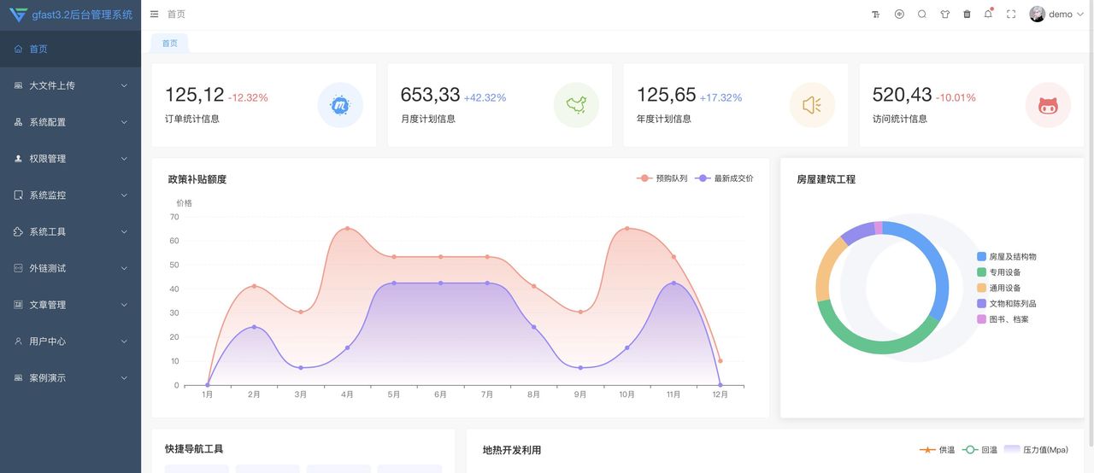Click the 文章管理 sidebar icon
Image resolution: width=1094 pixels, height=473 pixels.
coord(19,305)
